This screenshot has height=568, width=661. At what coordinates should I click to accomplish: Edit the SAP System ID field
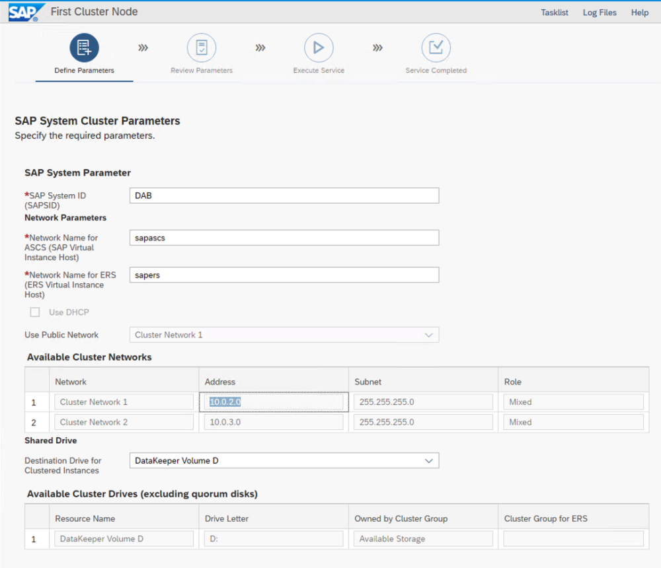coord(284,195)
